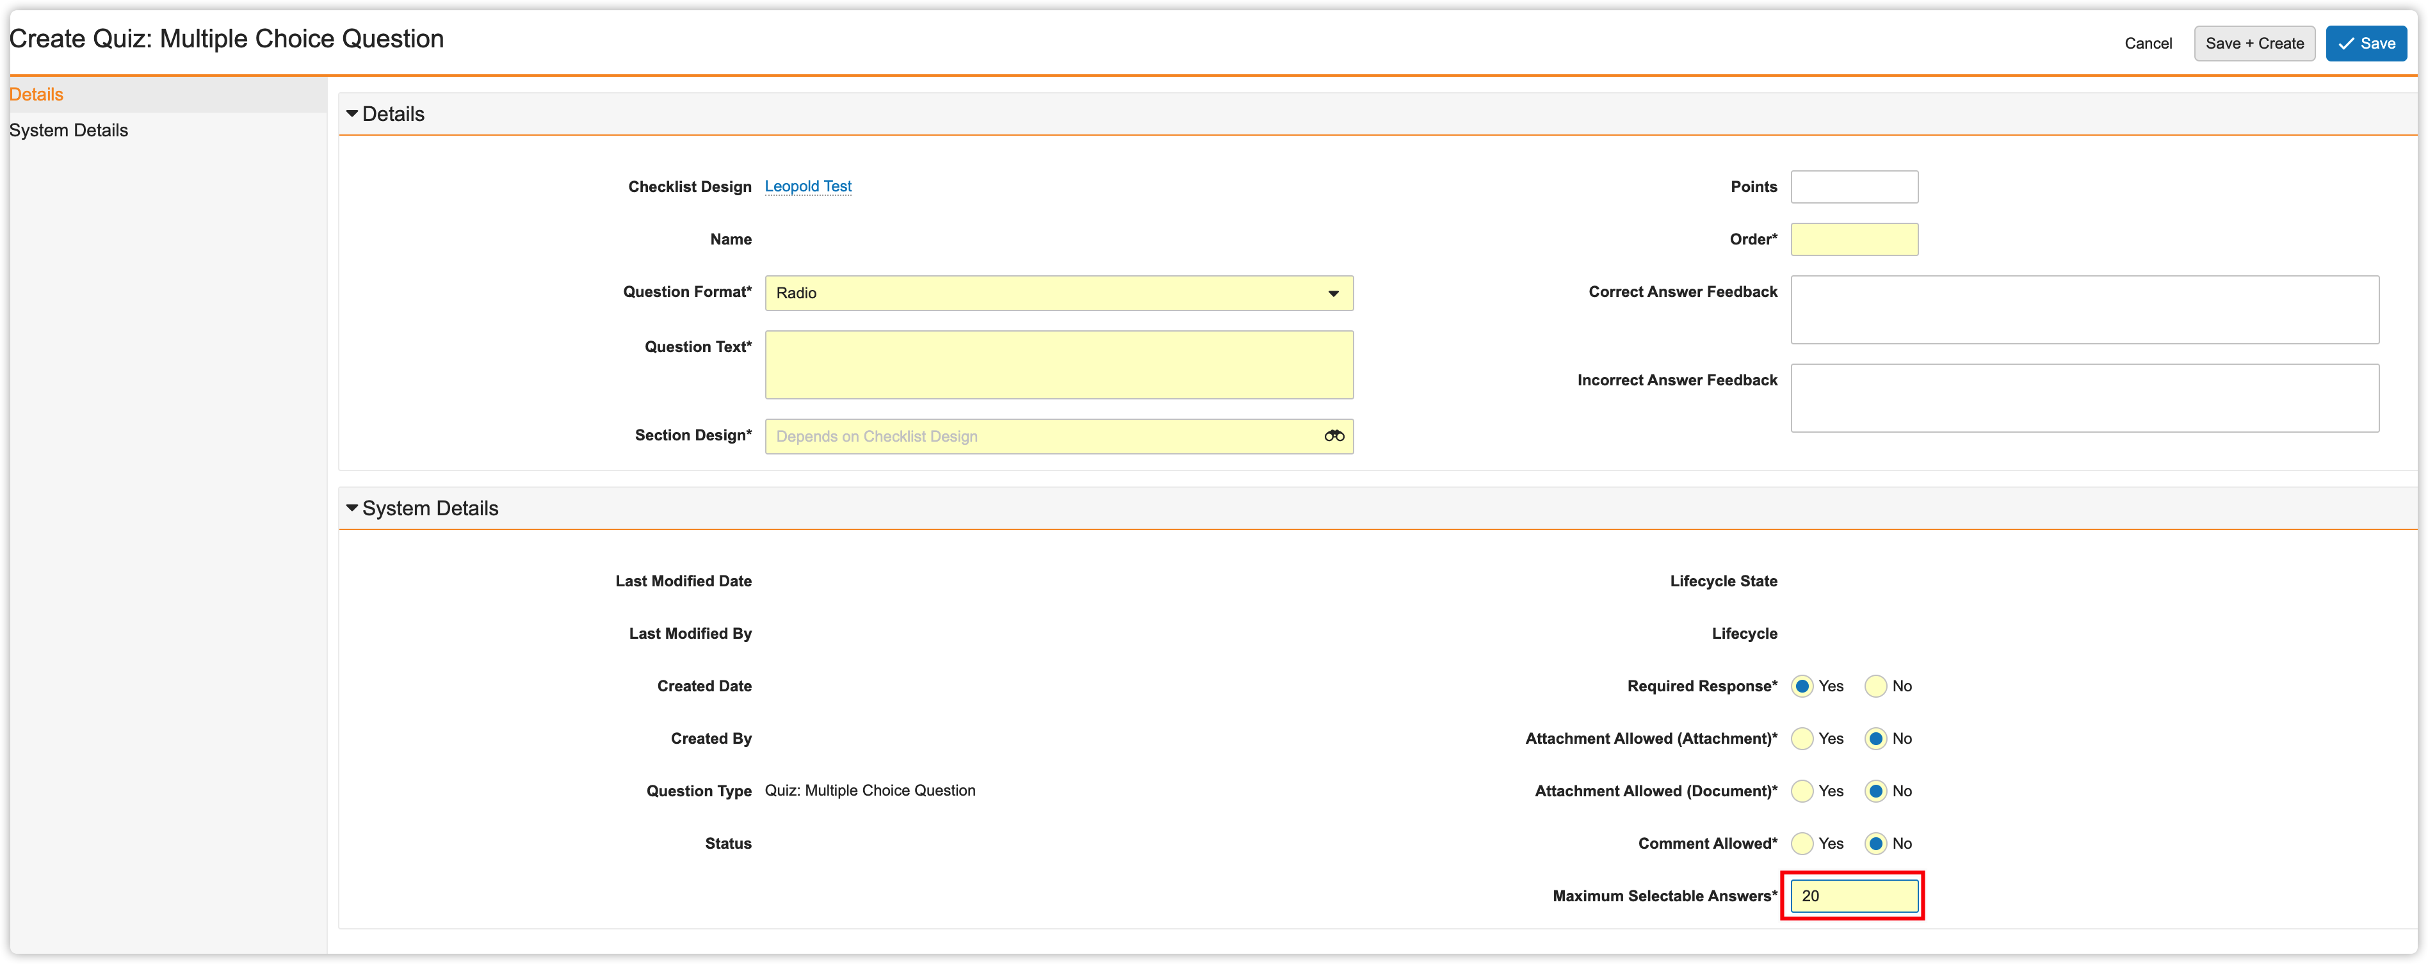The width and height of the screenshot is (2428, 964).
Task: Open the Leopold Test checklist design link
Action: point(808,186)
